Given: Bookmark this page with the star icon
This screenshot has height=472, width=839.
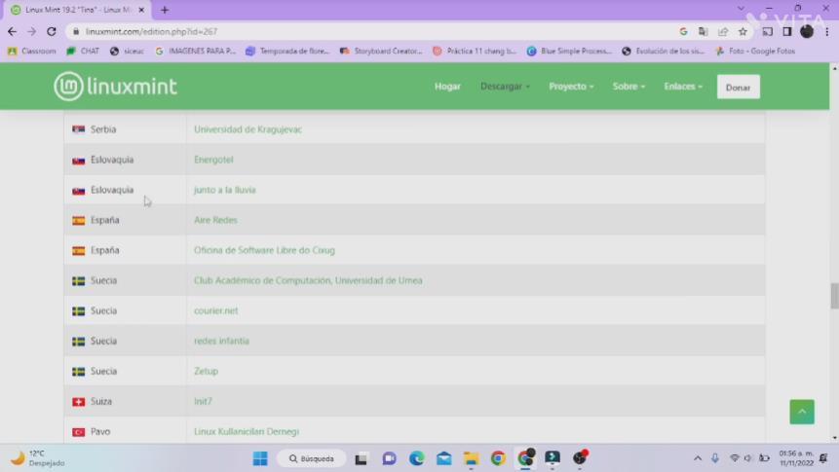Looking at the screenshot, I should click(743, 32).
